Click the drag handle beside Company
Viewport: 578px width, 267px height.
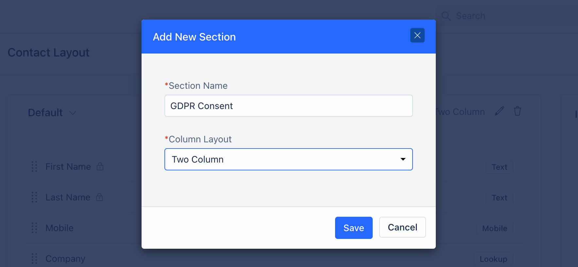pyautogui.click(x=34, y=259)
